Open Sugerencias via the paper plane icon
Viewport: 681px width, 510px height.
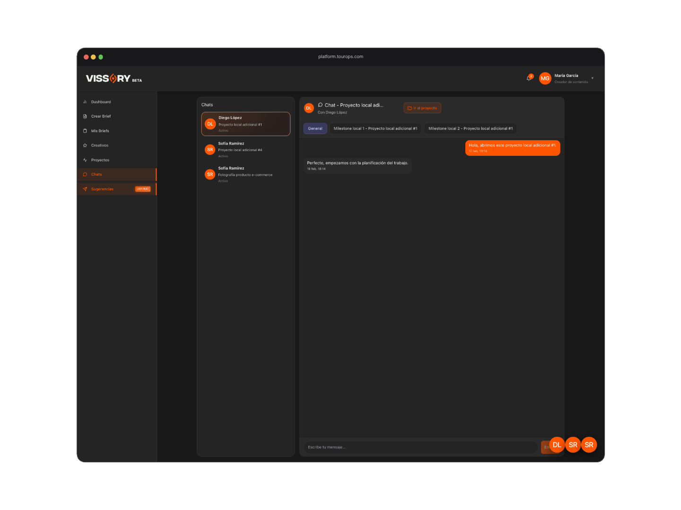pos(86,189)
